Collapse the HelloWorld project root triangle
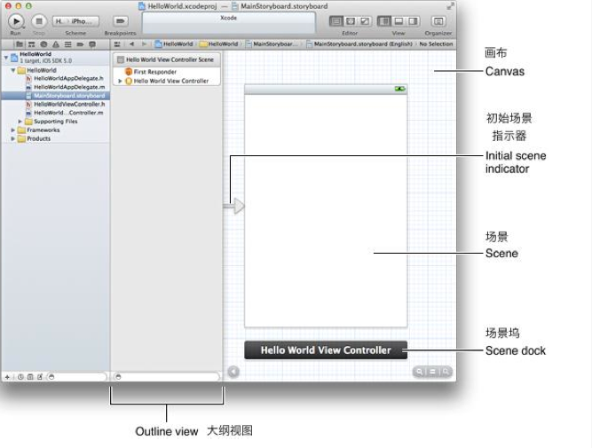 pyautogui.click(x=6, y=58)
